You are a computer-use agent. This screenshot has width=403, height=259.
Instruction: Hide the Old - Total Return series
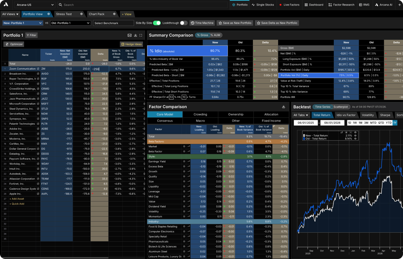356,139
